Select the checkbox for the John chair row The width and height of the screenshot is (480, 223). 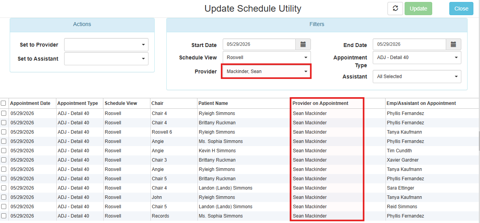tap(3, 197)
